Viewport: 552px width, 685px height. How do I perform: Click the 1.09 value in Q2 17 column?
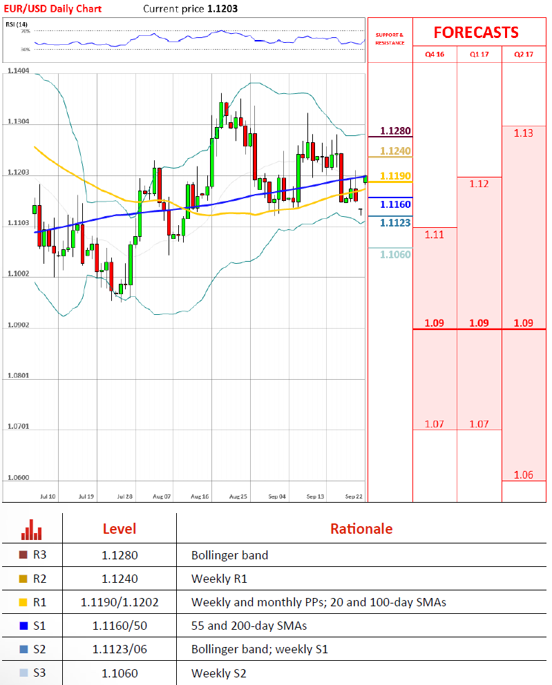click(x=524, y=323)
